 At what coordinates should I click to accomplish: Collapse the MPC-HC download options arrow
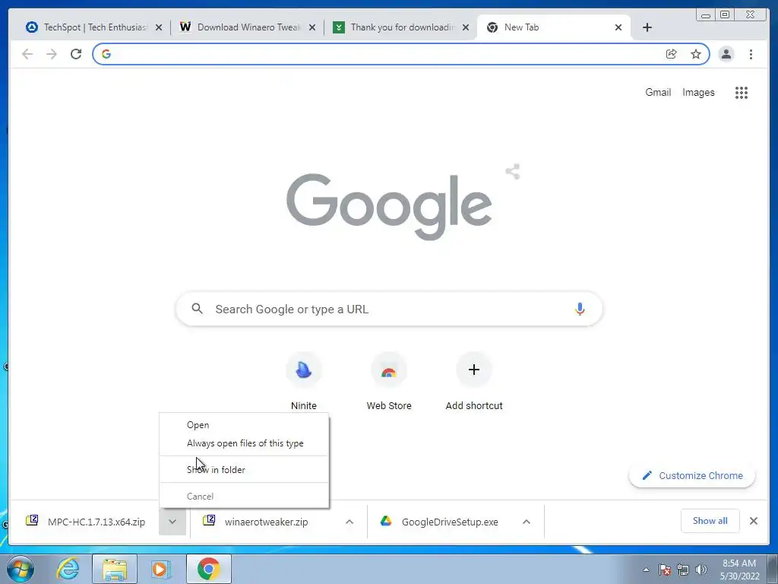[x=172, y=522]
